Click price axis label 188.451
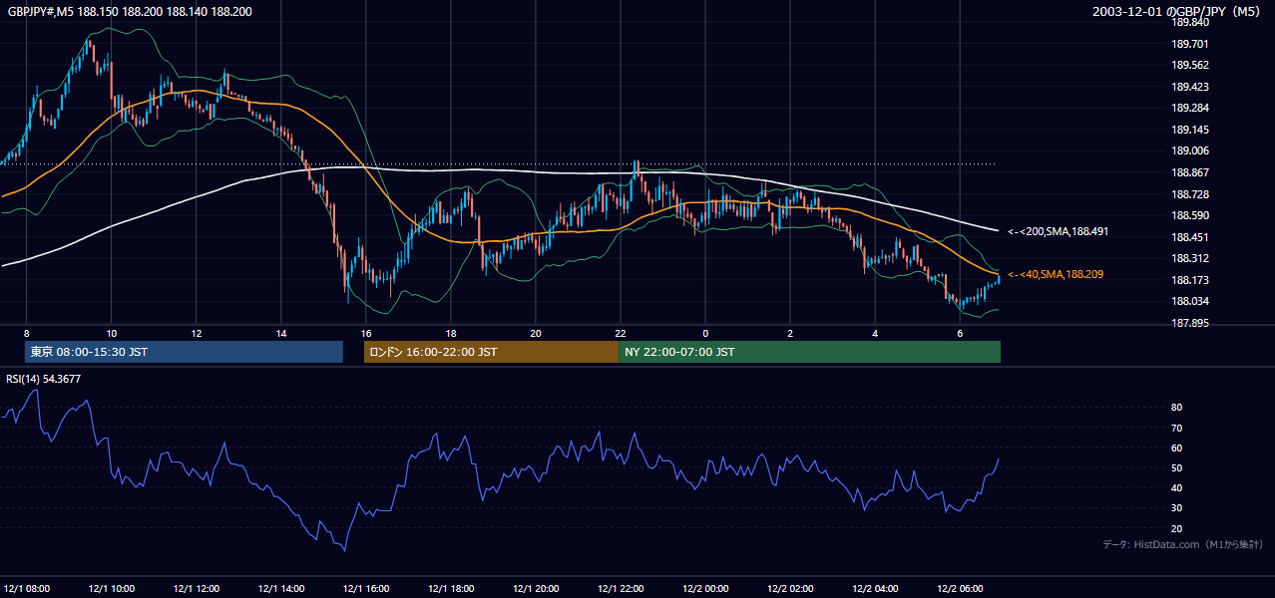The width and height of the screenshot is (1275, 598). (1189, 237)
